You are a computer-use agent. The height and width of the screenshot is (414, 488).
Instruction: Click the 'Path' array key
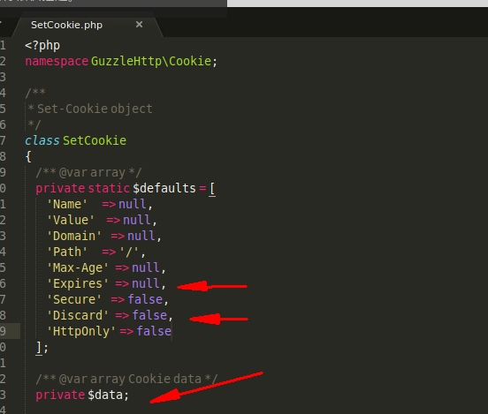[x=67, y=252]
